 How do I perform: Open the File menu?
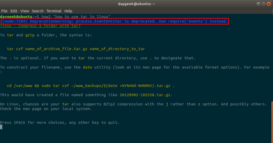tap(4, 11)
